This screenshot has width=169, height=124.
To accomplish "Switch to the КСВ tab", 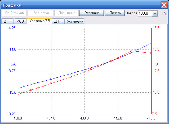I will coord(20,21).
